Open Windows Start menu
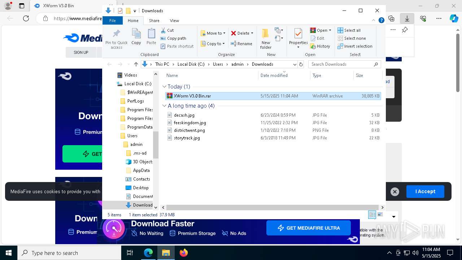Image resolution: width=462 pixels, height=260 pixels. tap(9, 253)
